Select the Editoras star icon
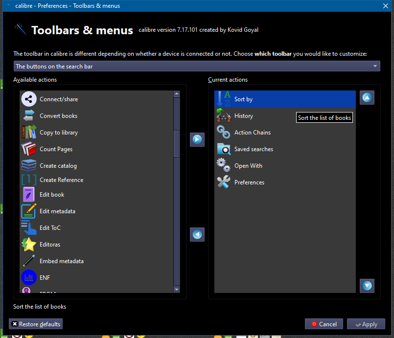 click(29, 245)
